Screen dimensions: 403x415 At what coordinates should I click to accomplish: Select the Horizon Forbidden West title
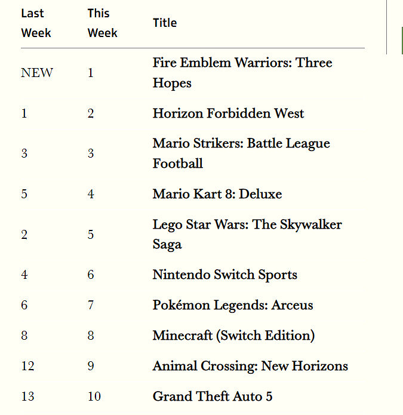click(228, 113)
